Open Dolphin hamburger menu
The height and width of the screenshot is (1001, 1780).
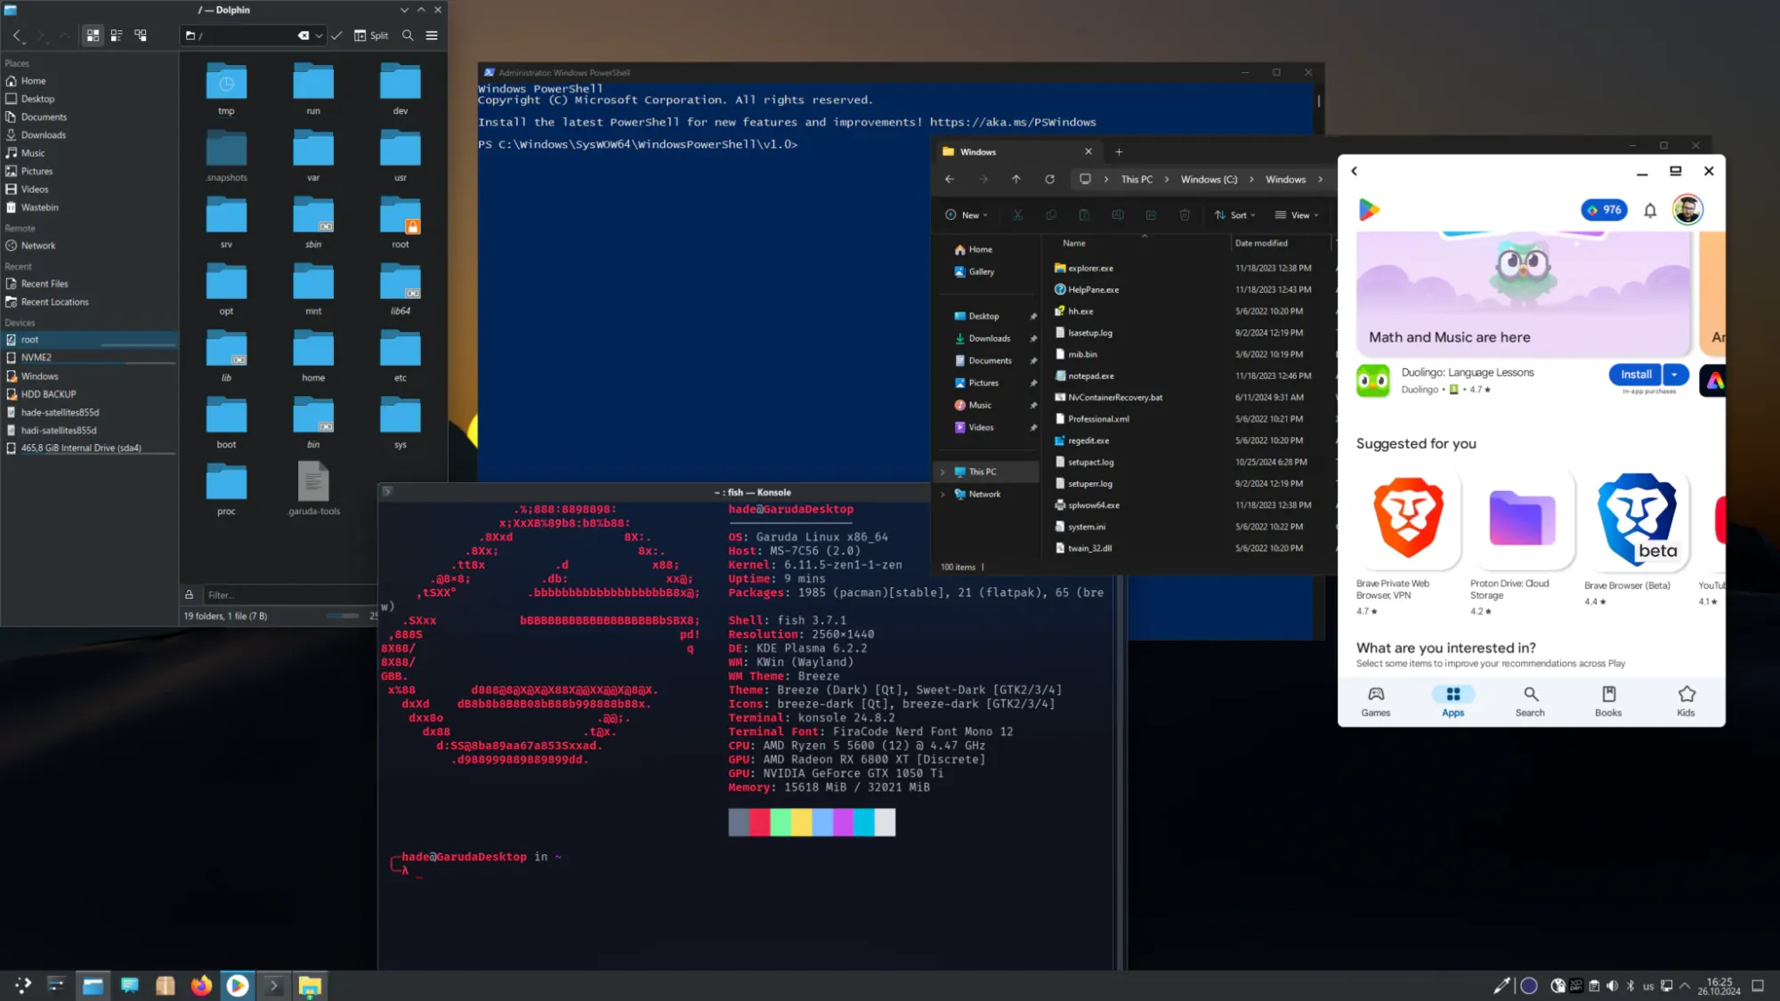pos(432,36)
